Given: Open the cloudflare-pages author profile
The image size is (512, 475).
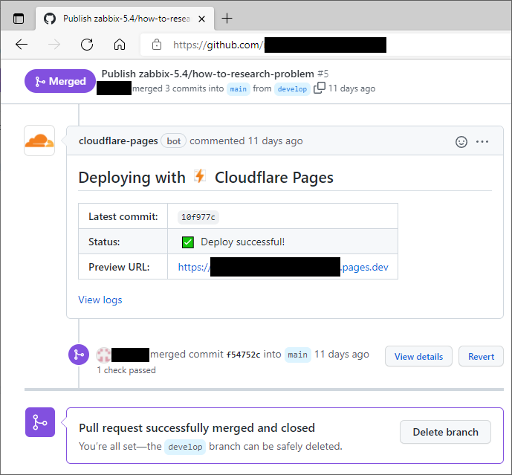Looking at the screenshot, I should (118, 140).
